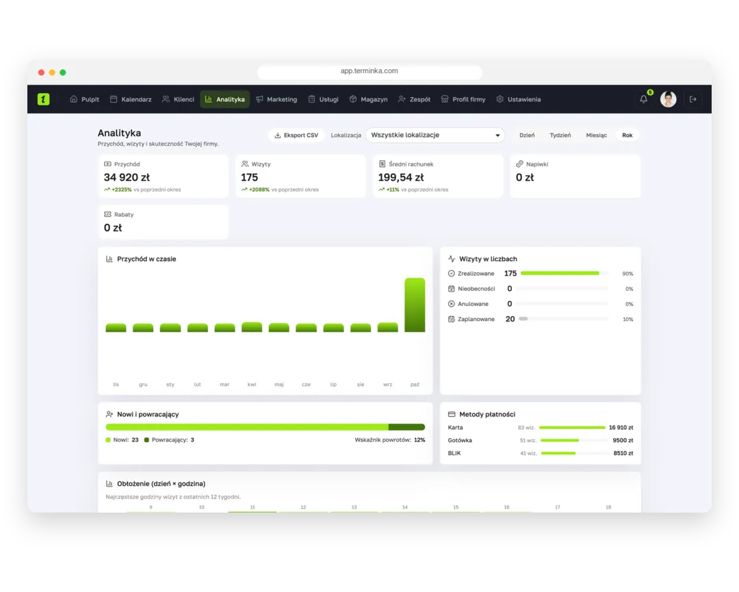Click the Przychód card icon

coord(107,164)
